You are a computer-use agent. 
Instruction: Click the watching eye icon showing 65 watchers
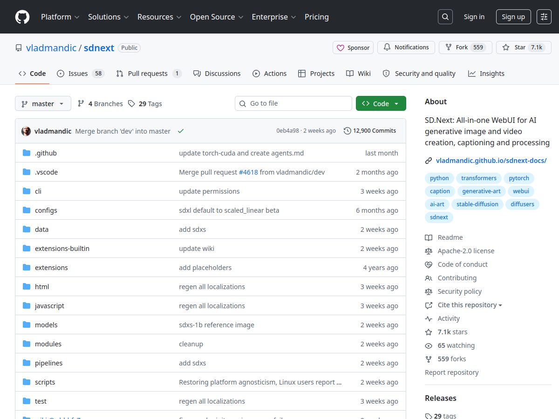428,345
